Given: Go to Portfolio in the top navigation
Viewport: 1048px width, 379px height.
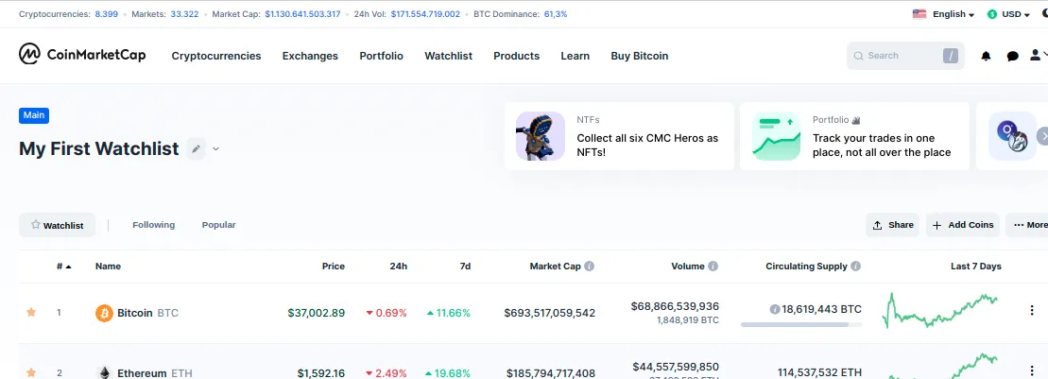Looking at the screenshot, I should tap(381, 56).
